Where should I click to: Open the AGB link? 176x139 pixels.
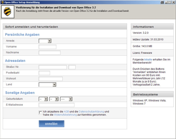(66, 111)
